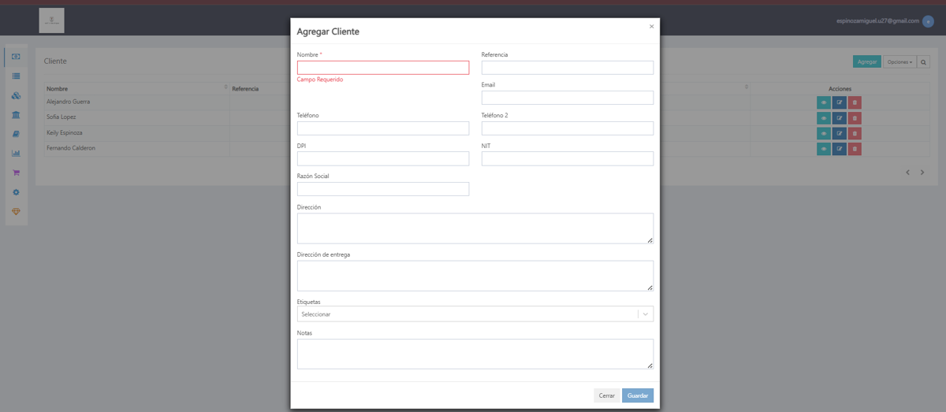
Task: Delete Alejandro Guerra with trash icon
Action: click(x=855, y=102)
